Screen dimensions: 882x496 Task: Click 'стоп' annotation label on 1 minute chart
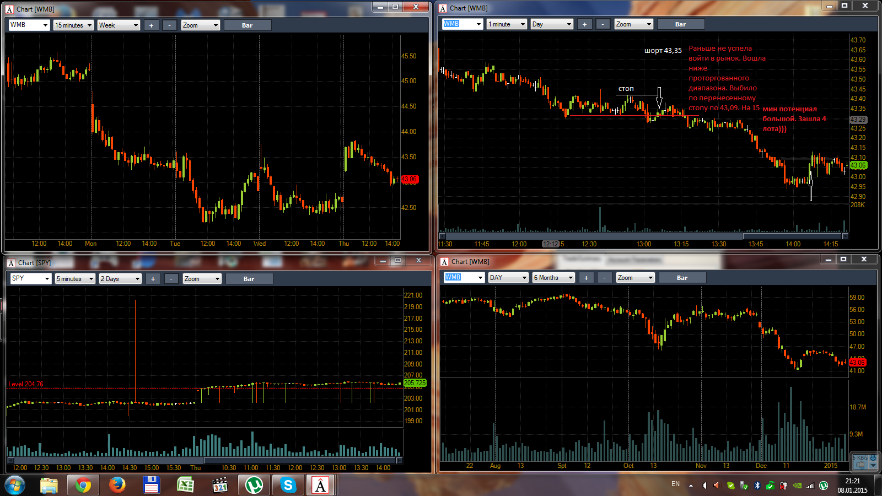tap(626, 89)
